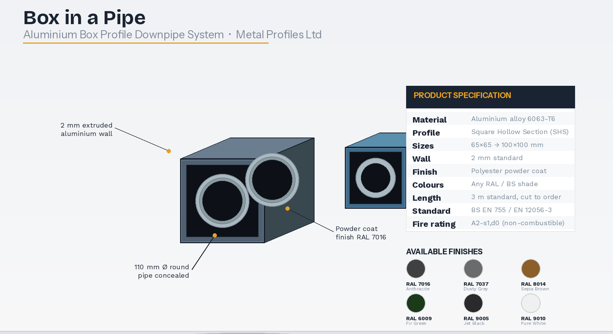Screen dimensions: 613x334
Task: Click the '110 mm Ø round pipe concealed' callout
Action: [x=162, y=271]
